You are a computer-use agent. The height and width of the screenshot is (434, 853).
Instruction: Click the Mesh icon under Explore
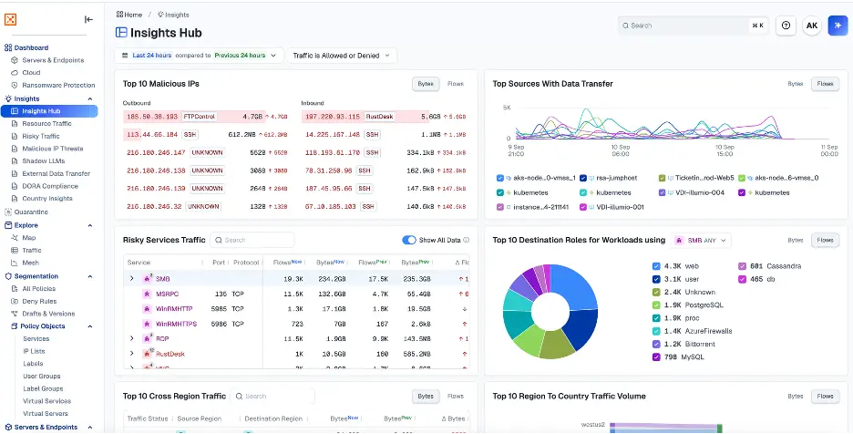pos(15,263)
